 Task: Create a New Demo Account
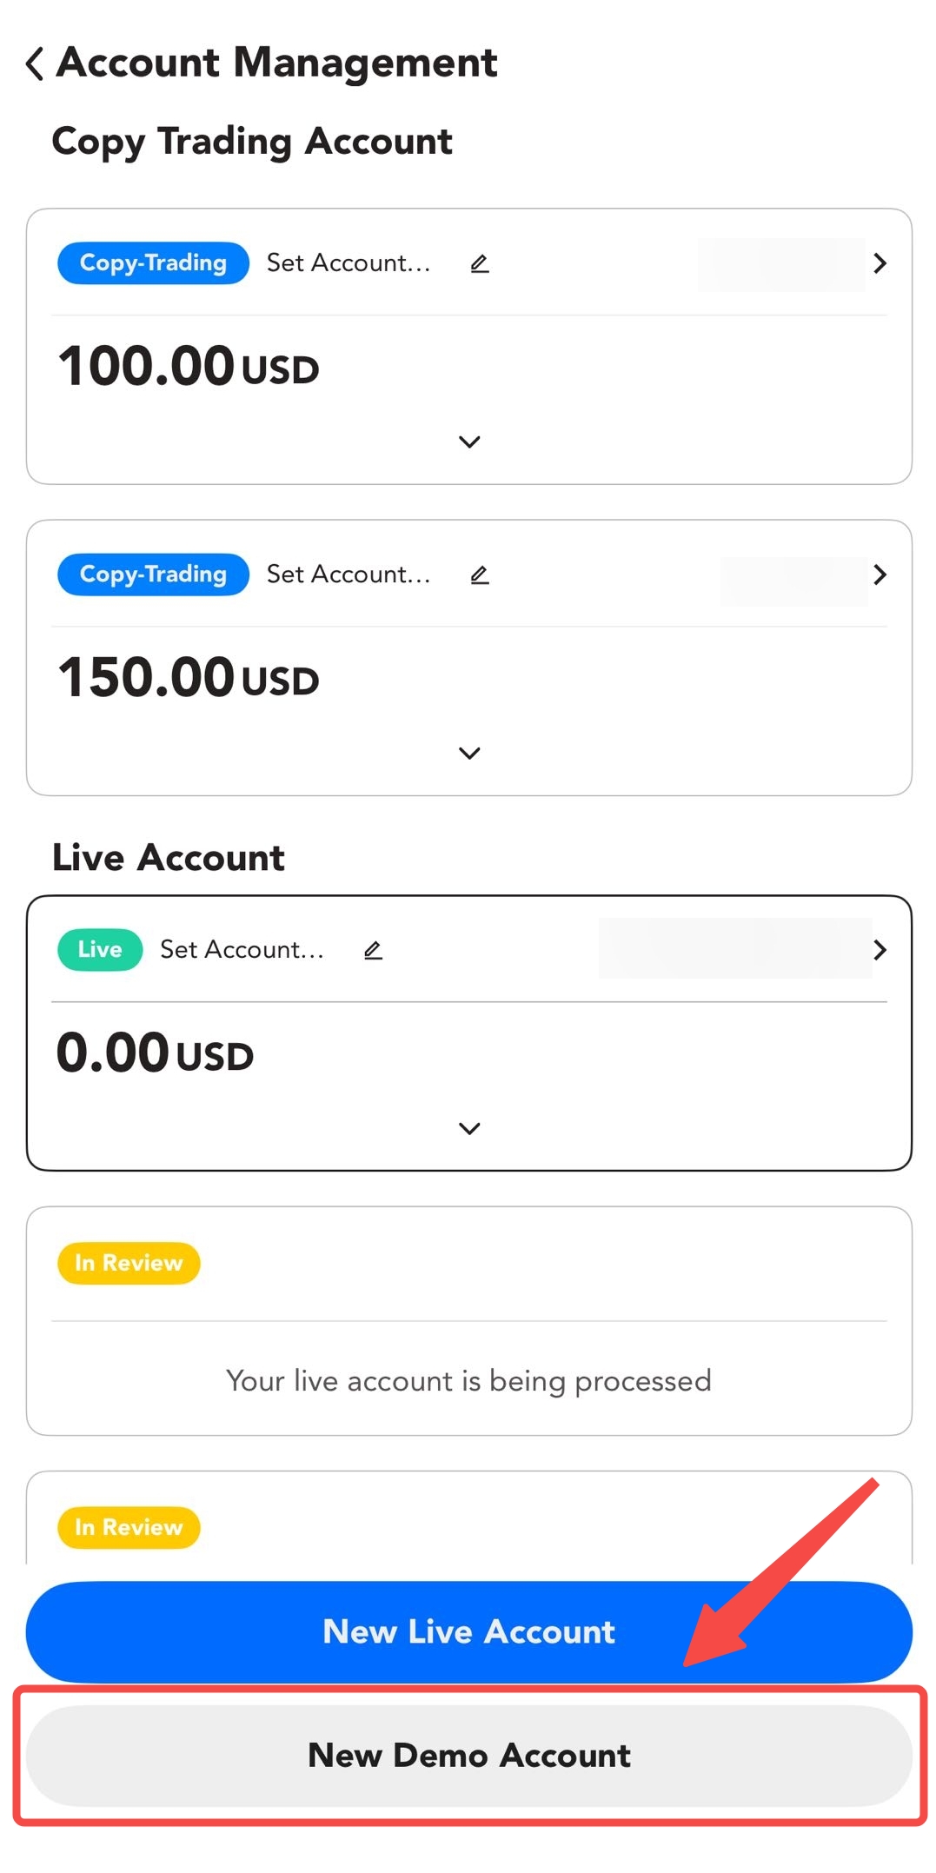point(469,1755)
